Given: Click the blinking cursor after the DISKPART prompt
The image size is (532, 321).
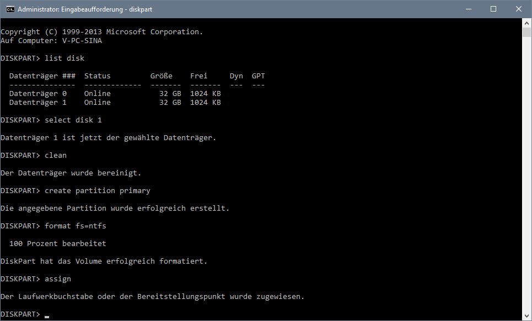Looking at the screenshot, I should click(x=46, y=315).
